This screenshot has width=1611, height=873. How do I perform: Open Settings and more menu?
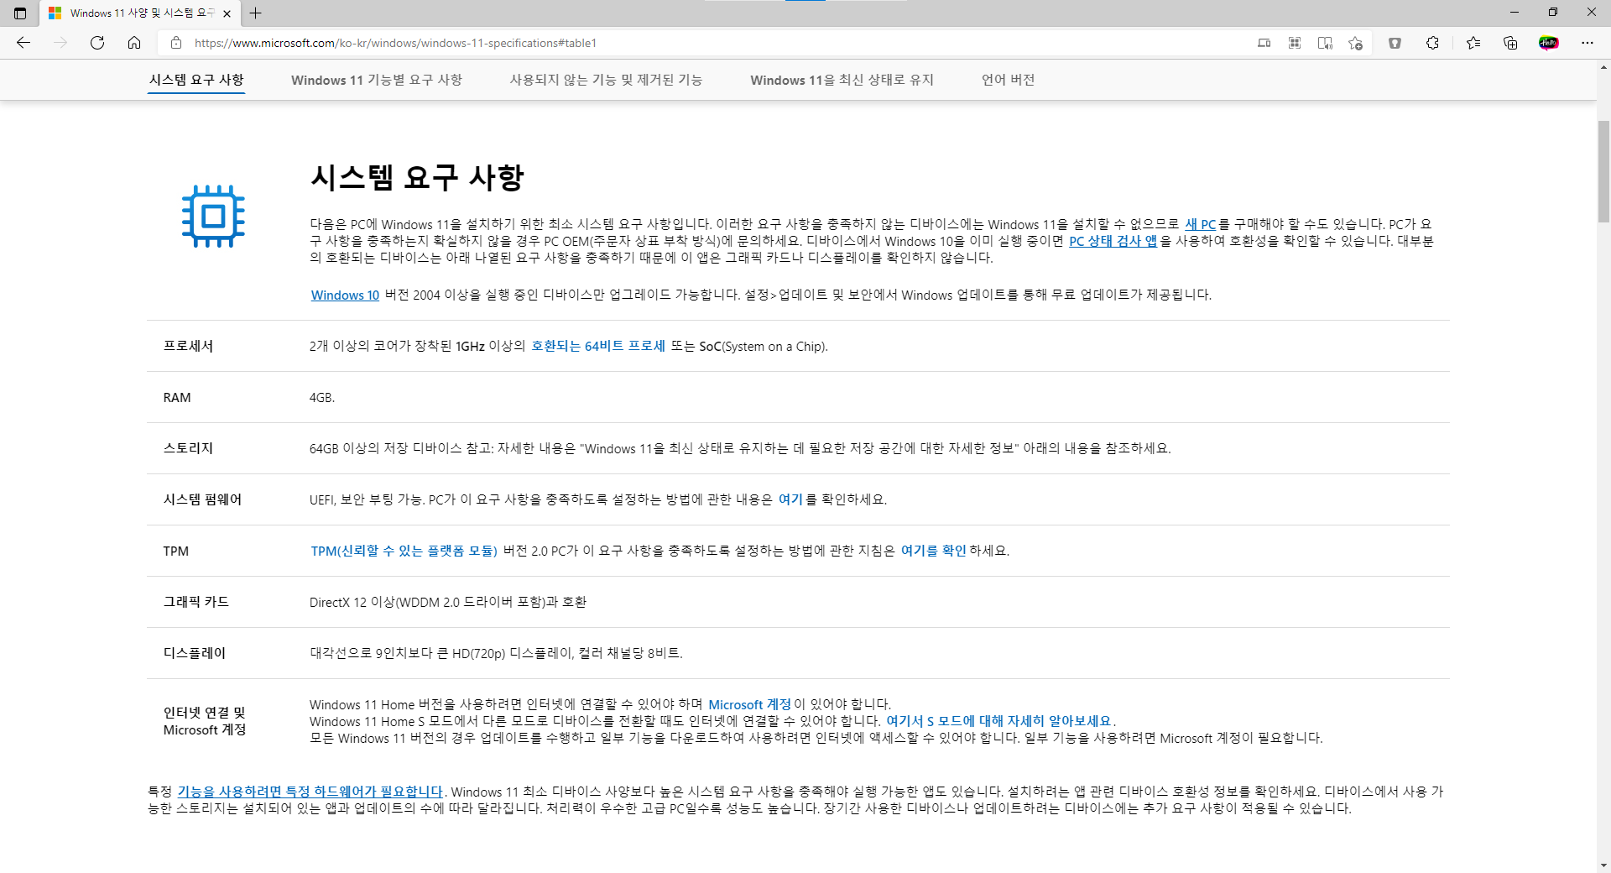(1587, 43)
